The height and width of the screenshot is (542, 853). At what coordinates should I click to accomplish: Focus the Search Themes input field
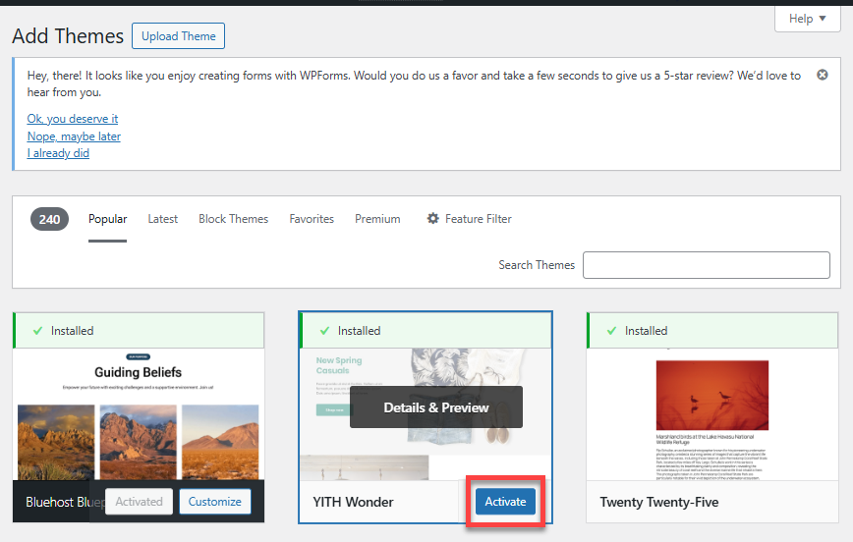point(707,265)
